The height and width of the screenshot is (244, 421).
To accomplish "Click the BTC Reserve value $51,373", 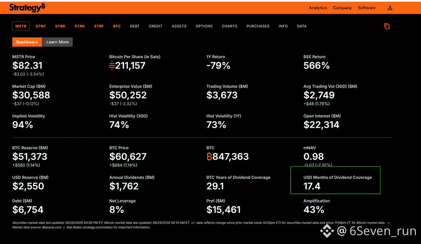I will (29, 156).
